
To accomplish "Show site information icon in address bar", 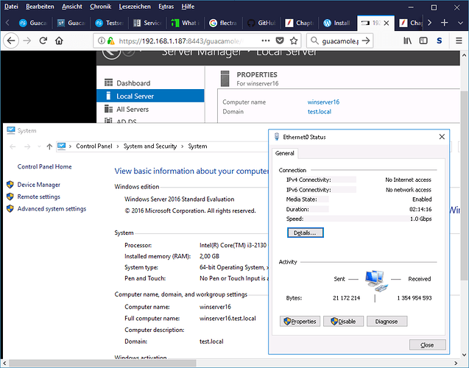I will [x=102, y=40].
